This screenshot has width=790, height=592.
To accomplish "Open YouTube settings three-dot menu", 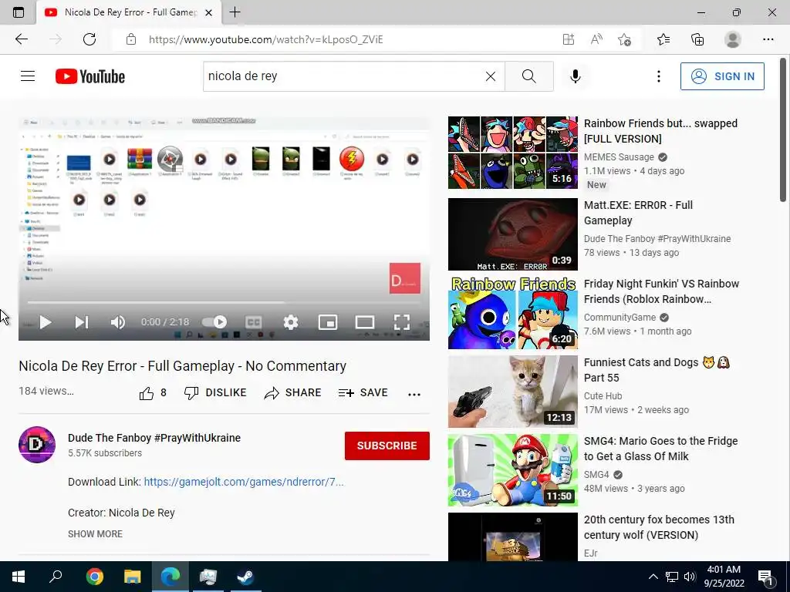I will [x=659, y=76].
